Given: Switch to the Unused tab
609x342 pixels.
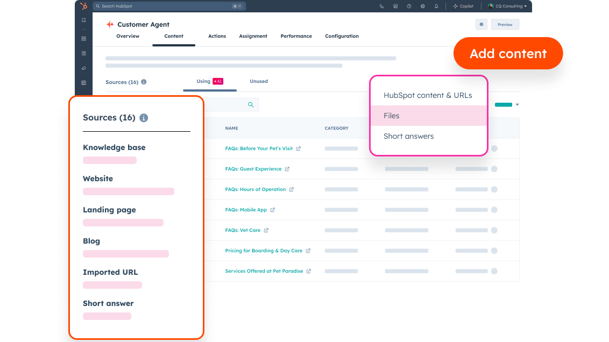Looking at the screenshot, I should [x=259, y=81].
